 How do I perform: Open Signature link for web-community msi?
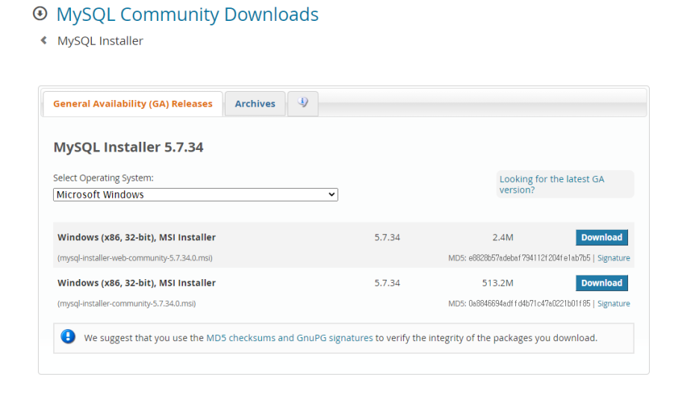point(613,258)
